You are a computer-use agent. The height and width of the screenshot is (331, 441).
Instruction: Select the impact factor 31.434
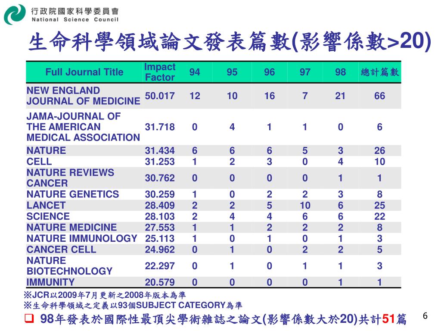click(x=160, y=150)
